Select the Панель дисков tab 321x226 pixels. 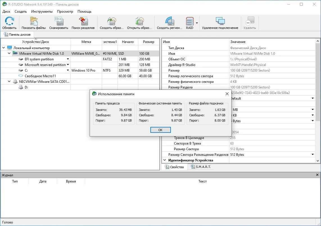click(x=17, y=35)
